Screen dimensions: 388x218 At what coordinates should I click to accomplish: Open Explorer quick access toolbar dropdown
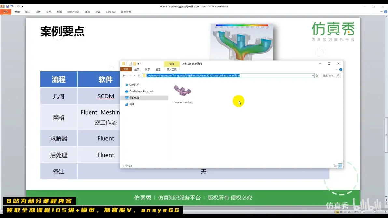coord(138,64)
